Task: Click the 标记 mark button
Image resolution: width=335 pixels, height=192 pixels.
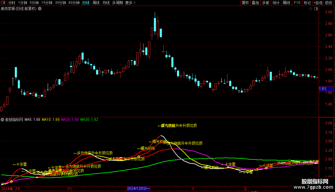Action: (307, 3)
